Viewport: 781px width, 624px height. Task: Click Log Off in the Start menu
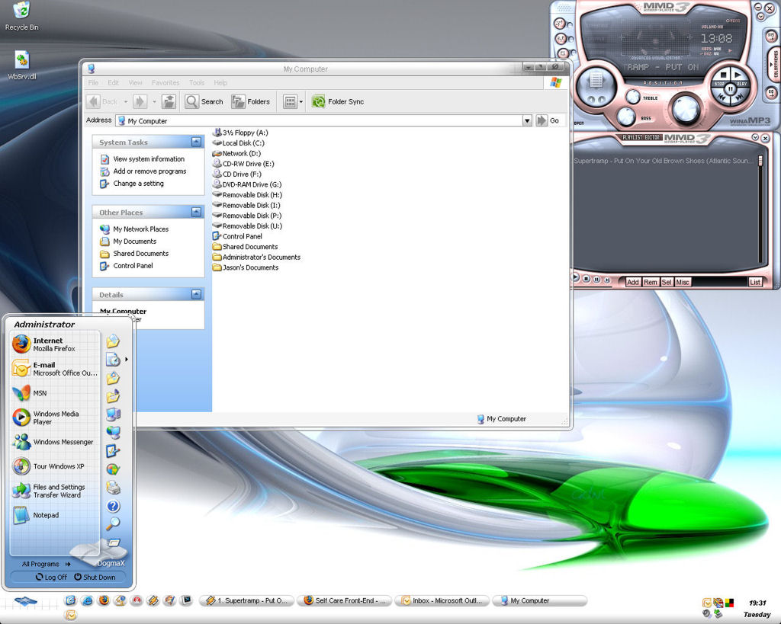(x=51, y=578)
